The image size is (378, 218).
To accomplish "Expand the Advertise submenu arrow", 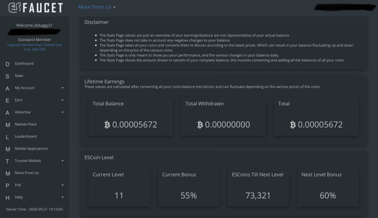I will (62, 112).
